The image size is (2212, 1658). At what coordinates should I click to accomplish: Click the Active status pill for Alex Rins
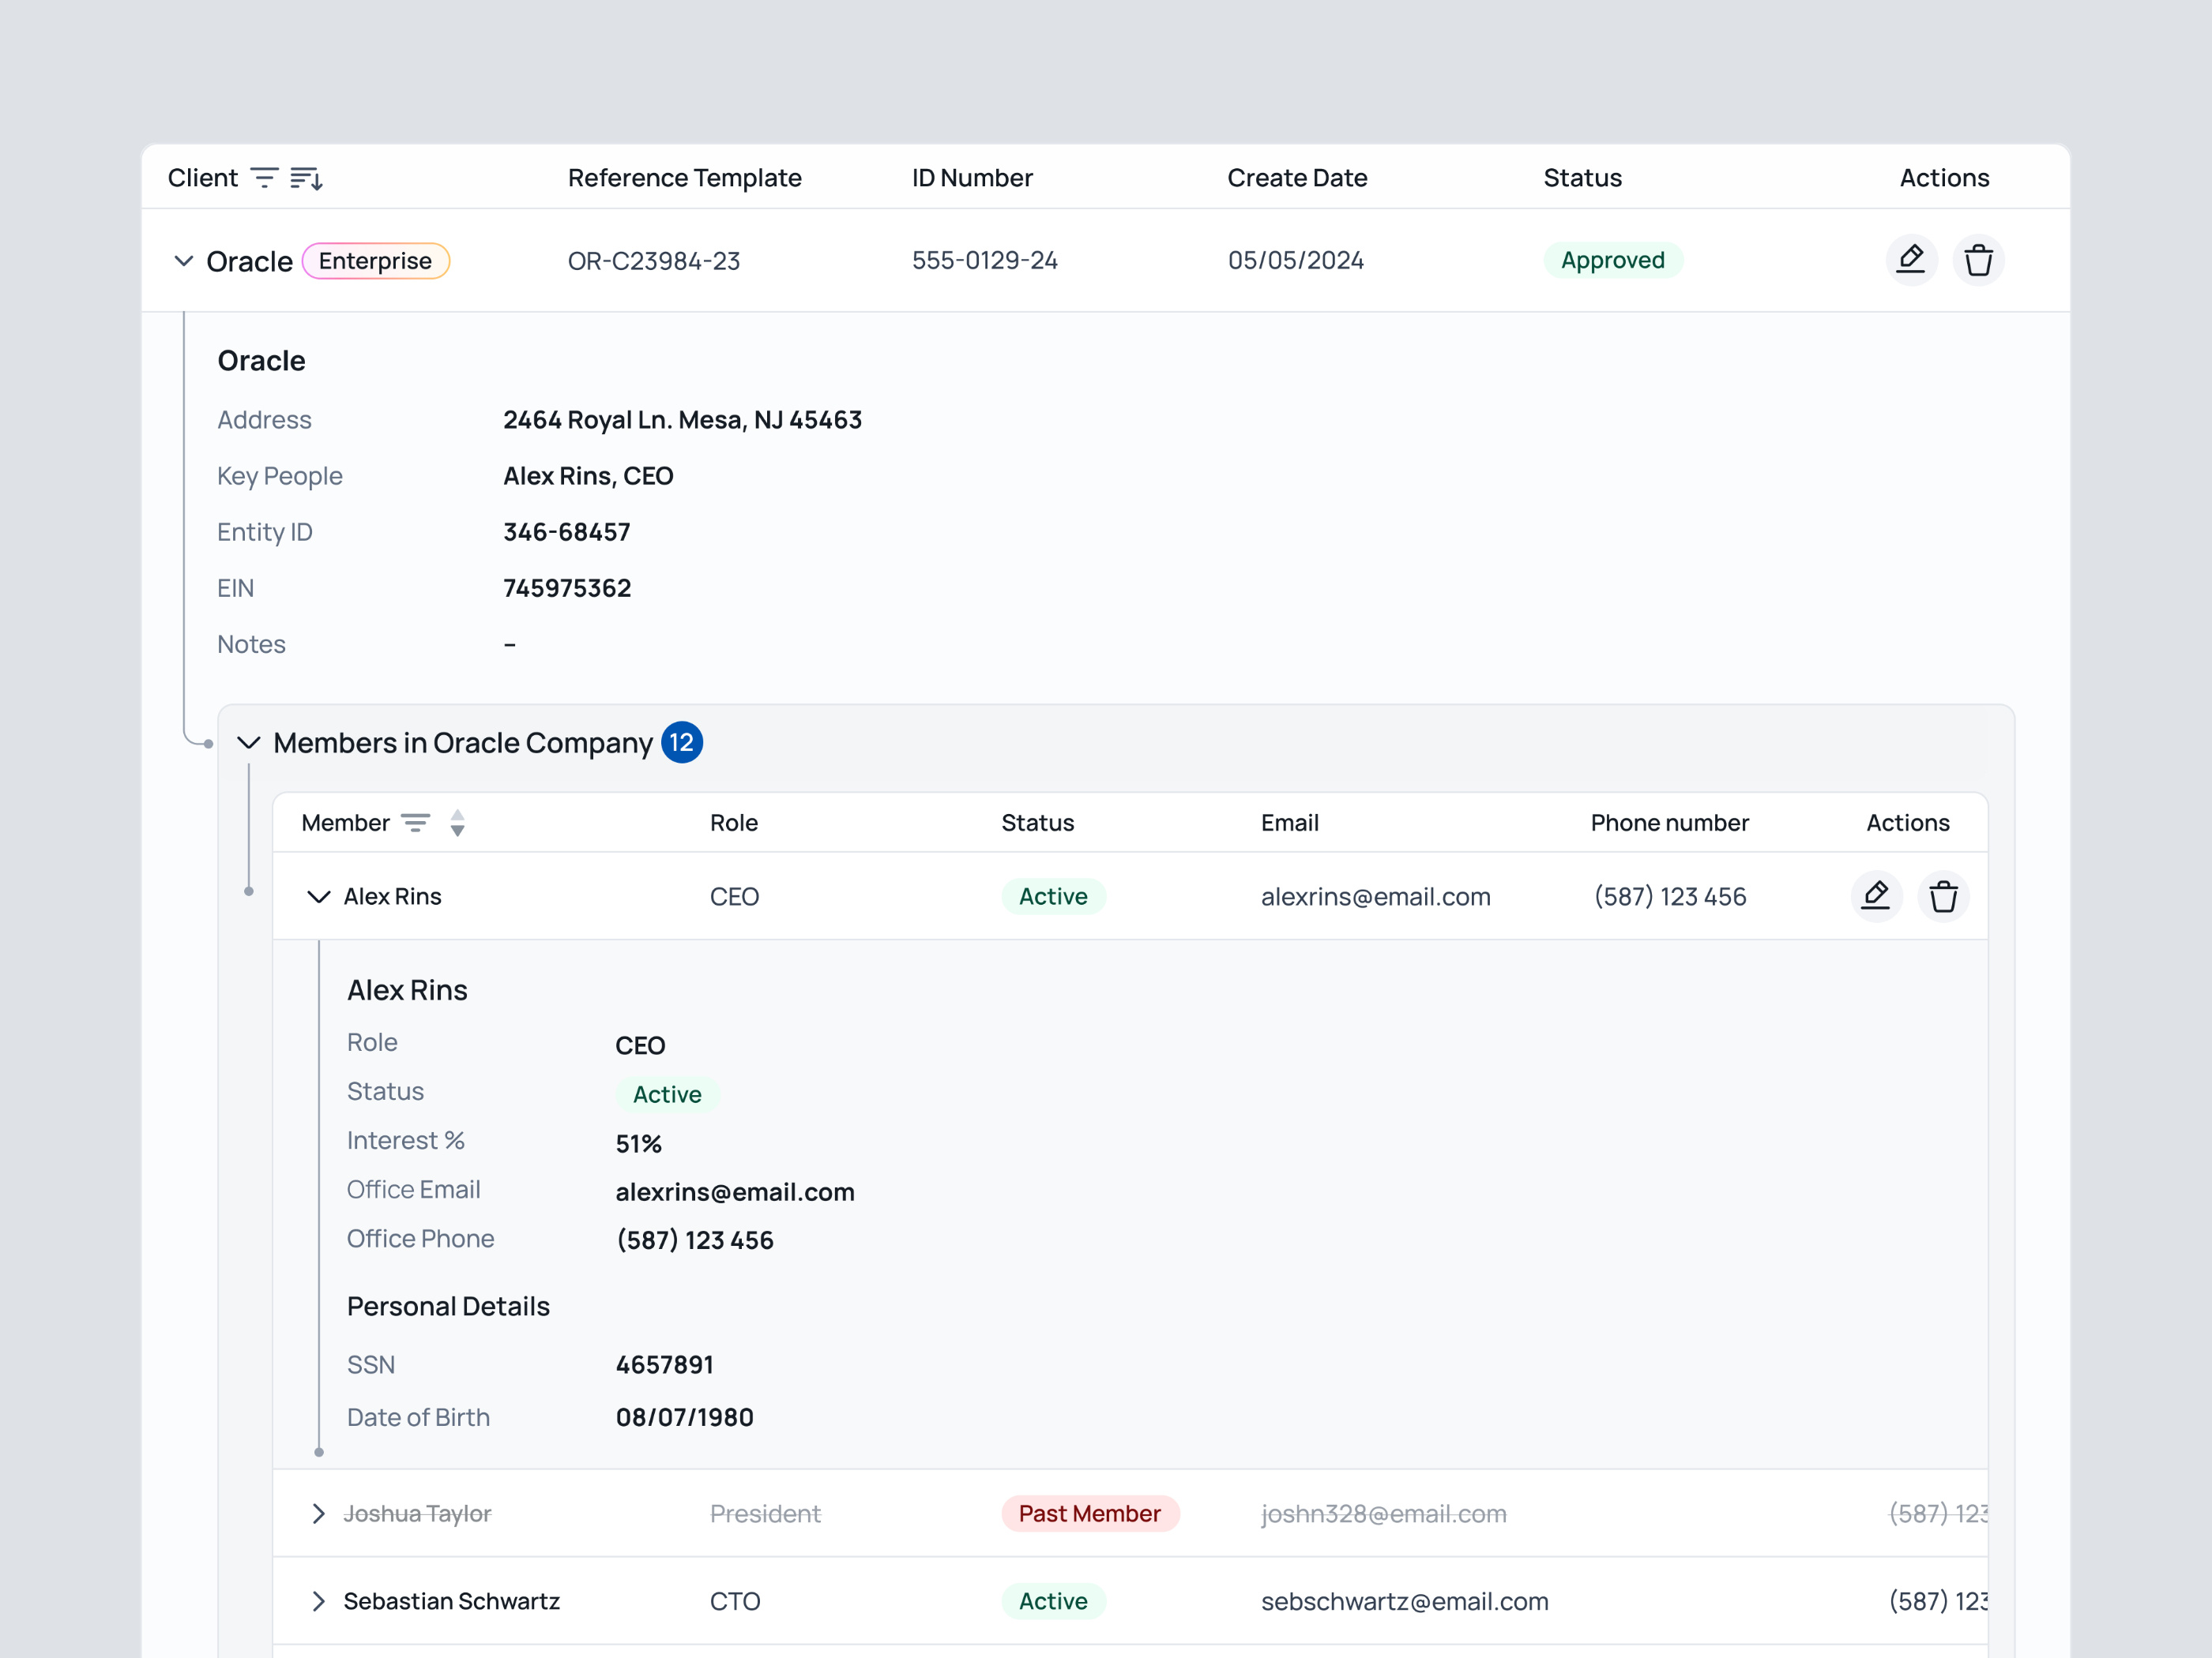click(x=1053, y=895)
